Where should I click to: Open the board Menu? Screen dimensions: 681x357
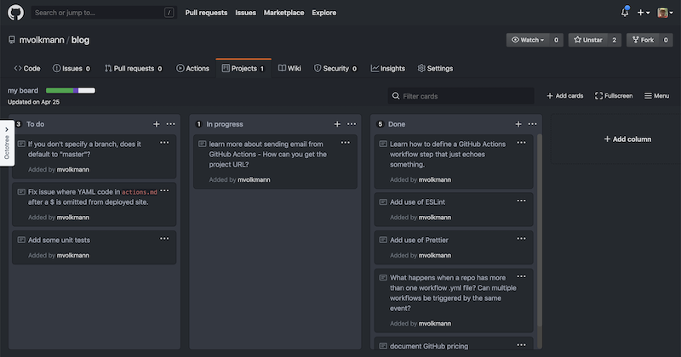[656, 96]
